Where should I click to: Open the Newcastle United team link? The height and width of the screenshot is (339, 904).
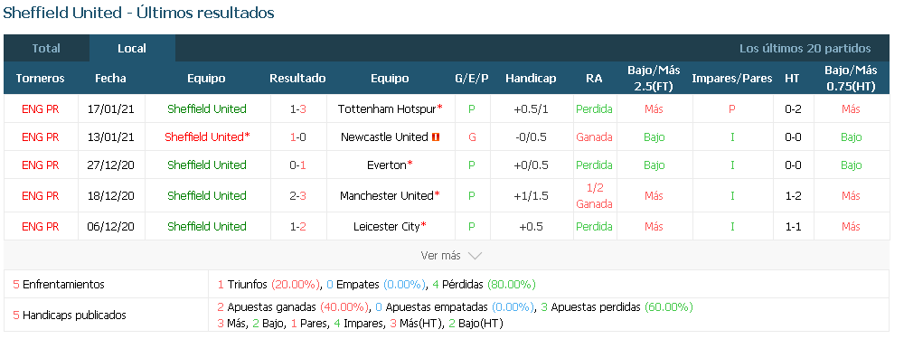point(384,137)
